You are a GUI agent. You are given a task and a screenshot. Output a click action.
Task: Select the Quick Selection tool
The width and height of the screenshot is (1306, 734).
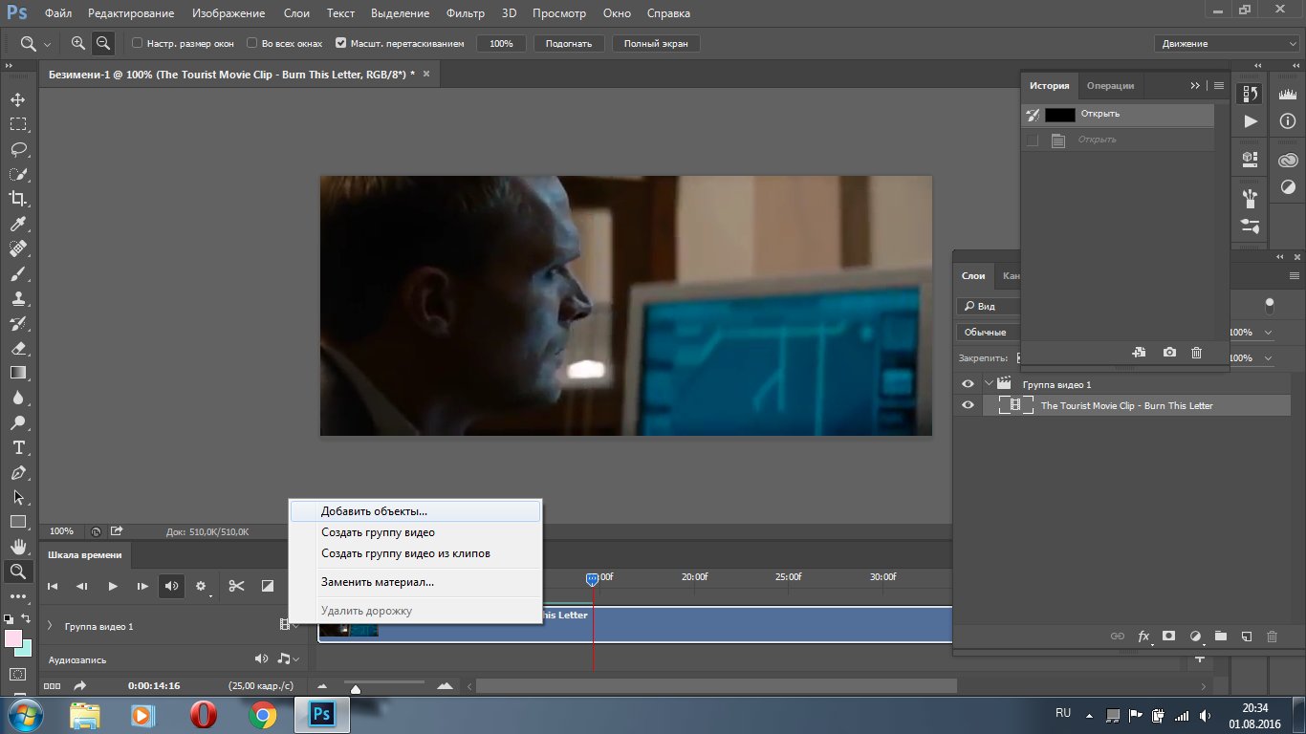pos(18,174)
